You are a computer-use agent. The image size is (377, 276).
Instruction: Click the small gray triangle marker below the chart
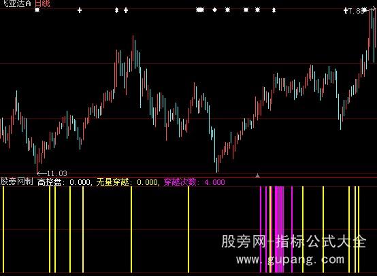coord(257,175)
